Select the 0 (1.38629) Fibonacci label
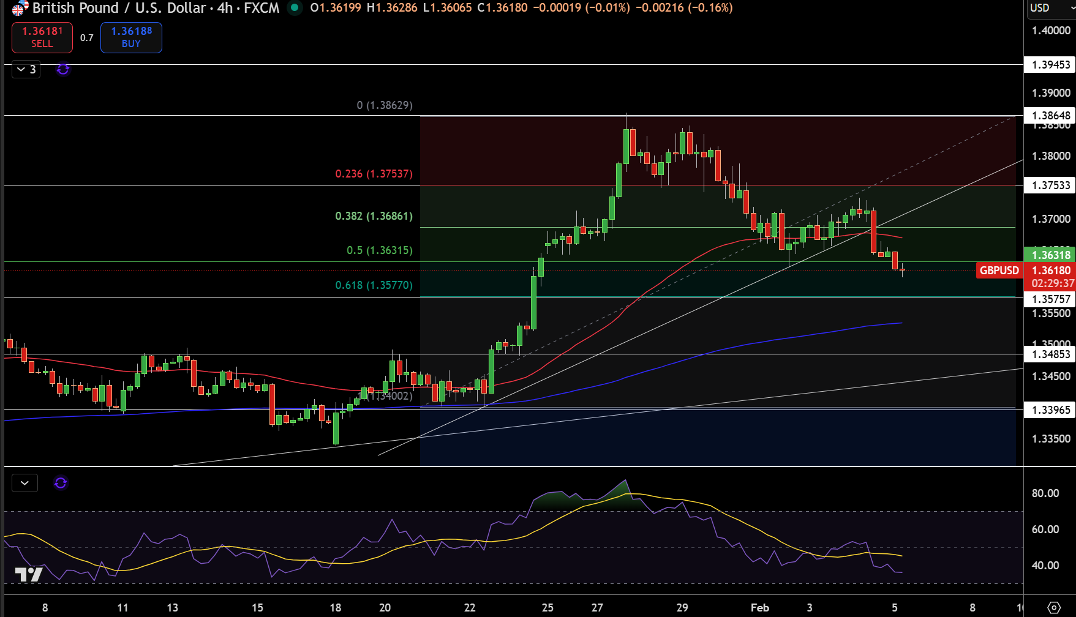 tap(385, 105)
